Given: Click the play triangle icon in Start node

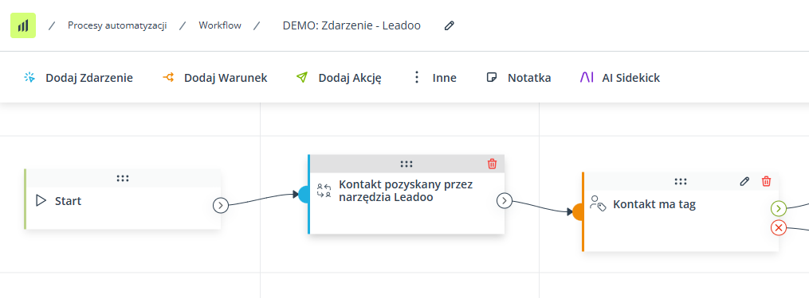Looking at the screenshot, I should coord(41,201).
